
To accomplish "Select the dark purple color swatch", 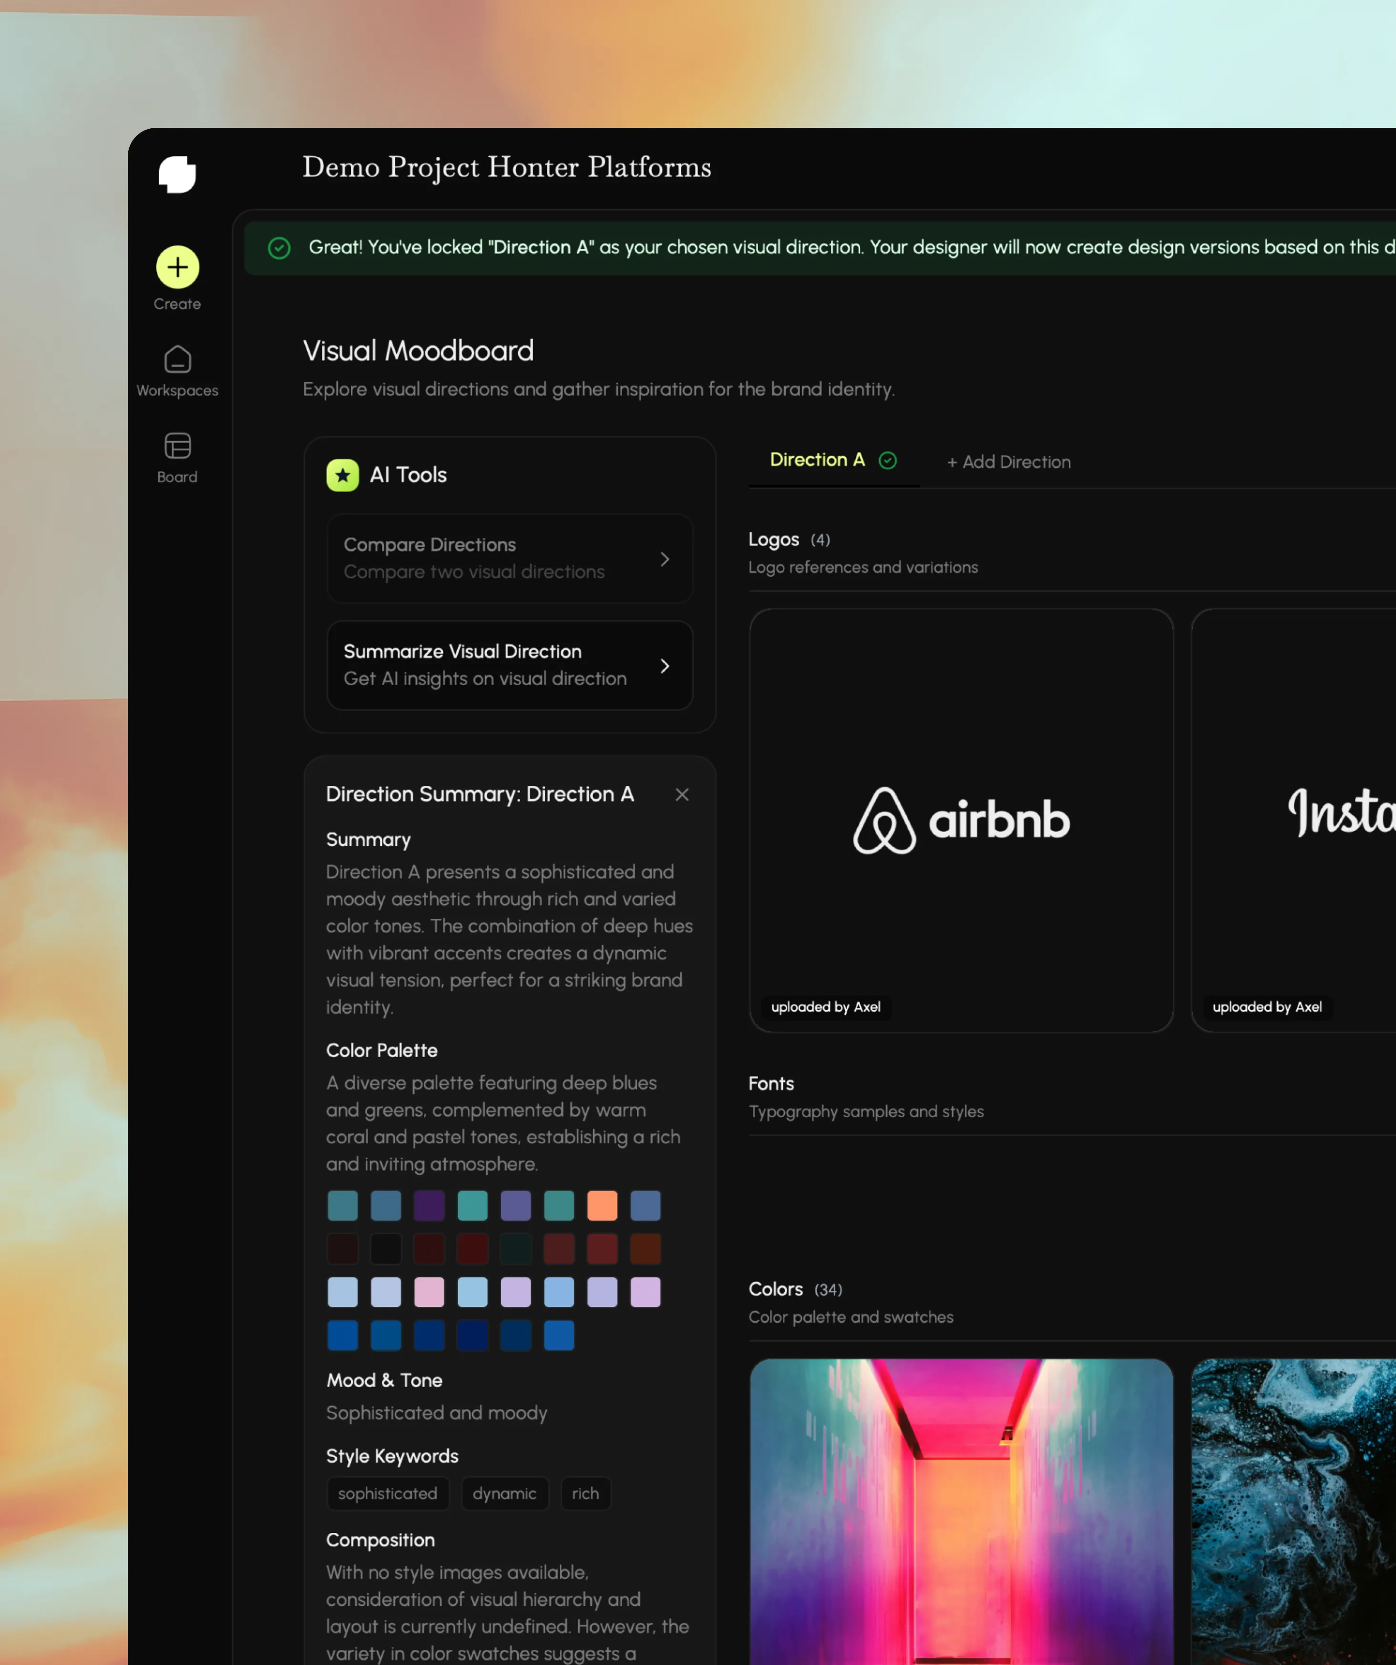I will [430, 1206].
